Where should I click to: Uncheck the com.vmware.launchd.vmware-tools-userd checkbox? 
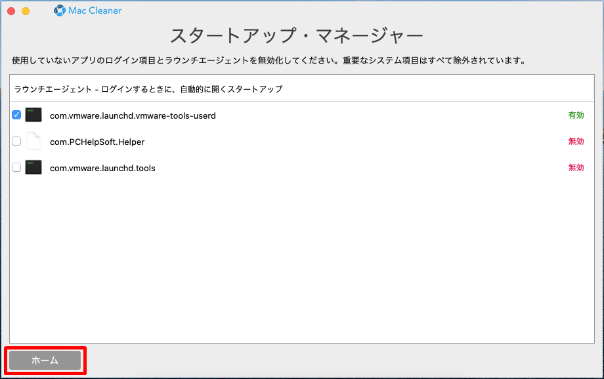(x=16, y=115)
